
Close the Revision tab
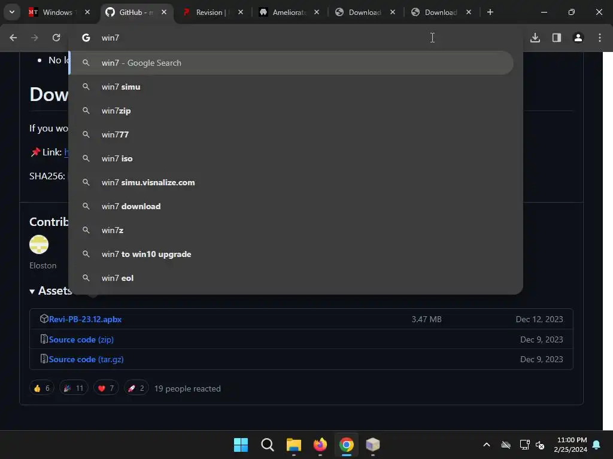[x=241, y=12]
